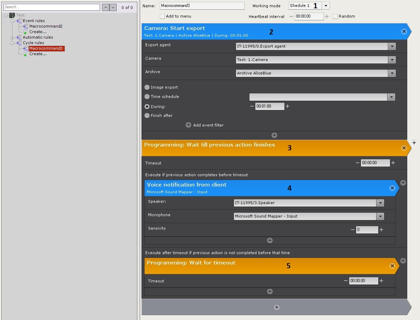Click plus icon beside Wait till previous action
The image size is (420, 320).
pyautogui.click(x=414, y=142)
